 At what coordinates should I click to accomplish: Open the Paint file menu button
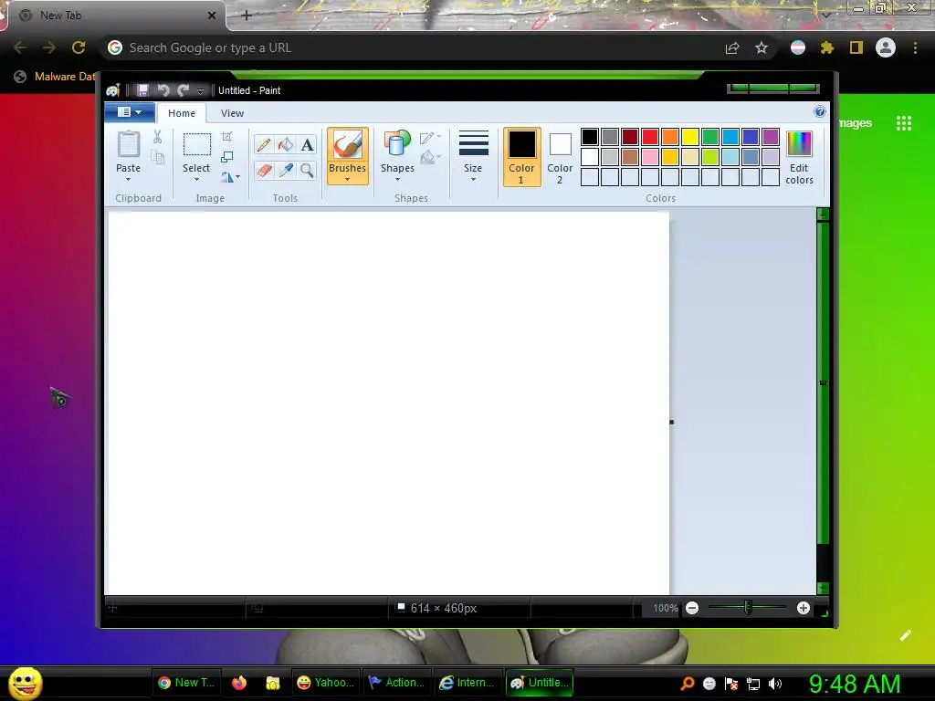coord(130,112)
